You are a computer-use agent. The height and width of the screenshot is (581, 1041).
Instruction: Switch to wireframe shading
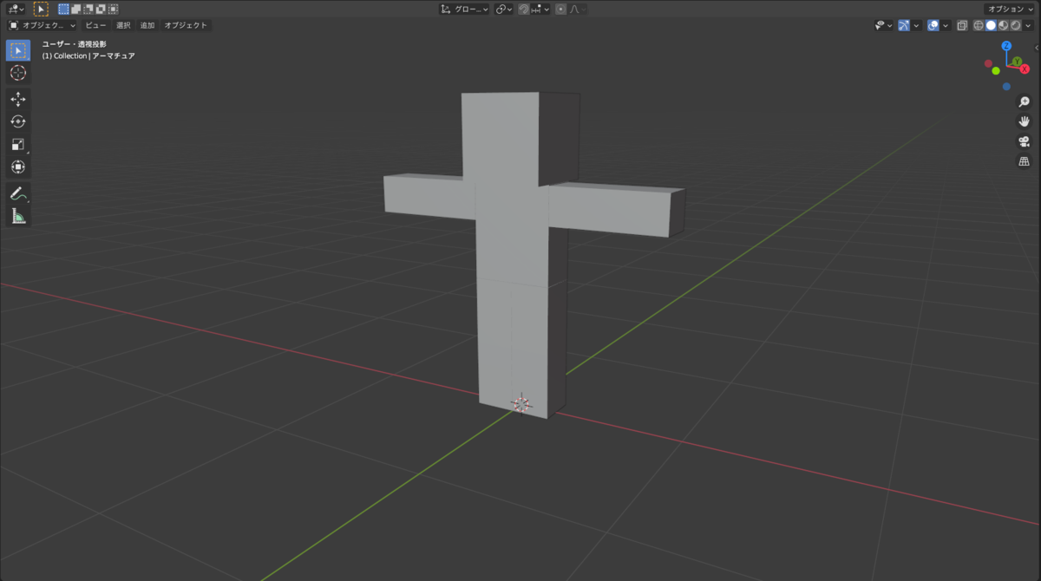click(979, 25)
